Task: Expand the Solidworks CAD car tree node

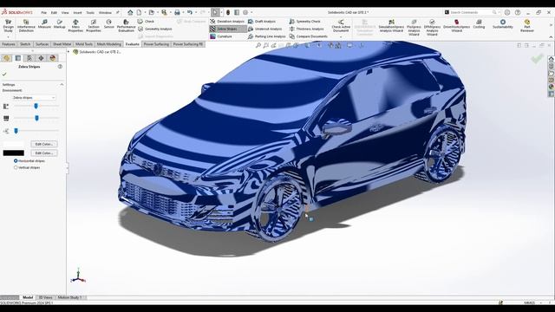Action: coord(69,52)
